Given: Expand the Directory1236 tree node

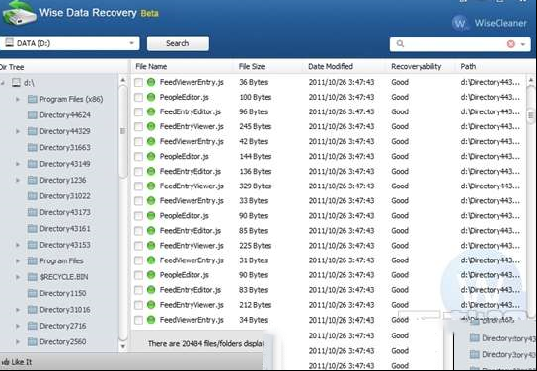Looking at the screenshot, I should coord(18,180).
